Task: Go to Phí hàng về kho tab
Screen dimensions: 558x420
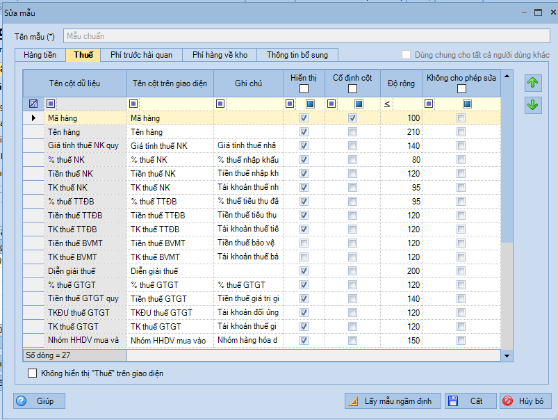Action: (x=220, y=55)
